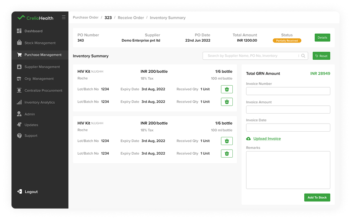Click the Remarks text area

click(288, 170)
